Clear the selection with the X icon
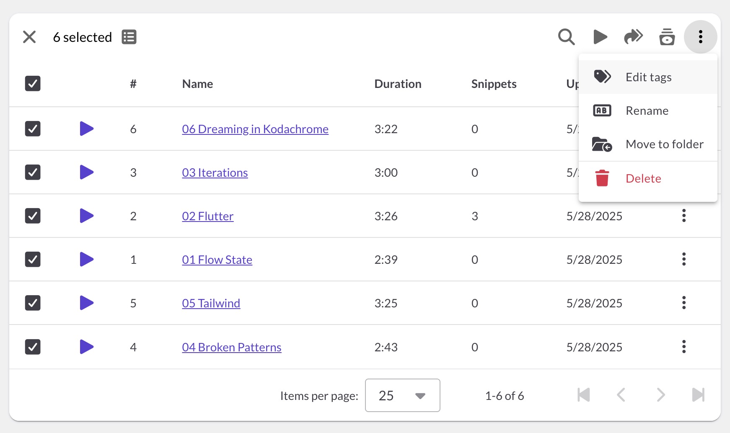The image size is (730, 433). click(x=29, y=37)
